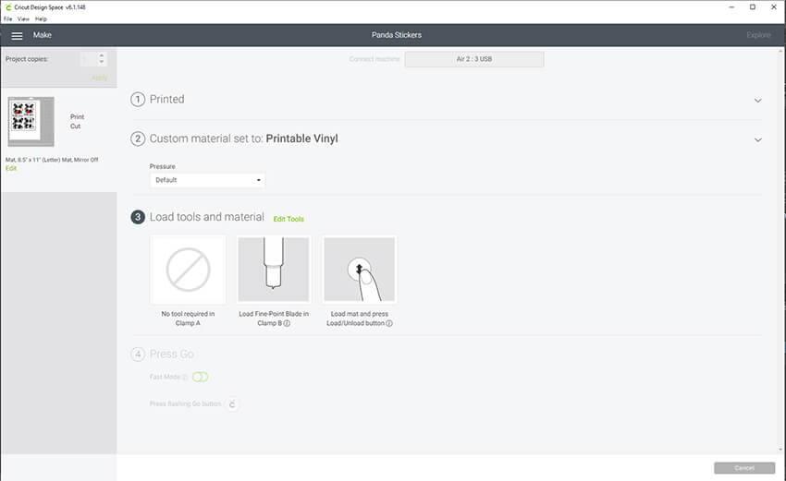The height and width of the screenshot is (481, 786).
Task: Maximize the Cricut Design Space window
Action: coord(753,7)
